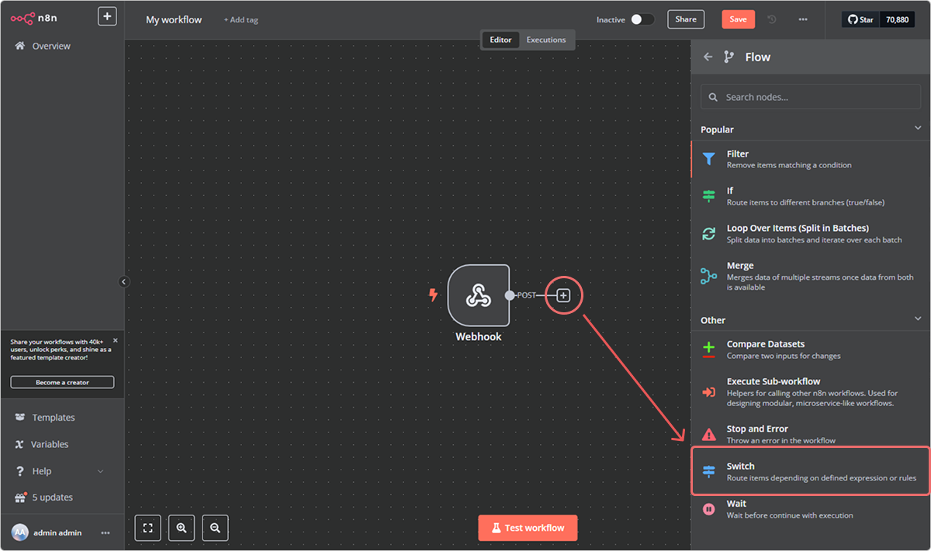Image resolution: width=931 pixels, height=551 pixels.
Task: Open Variables in the sidebar
Action: coord(50,445)
